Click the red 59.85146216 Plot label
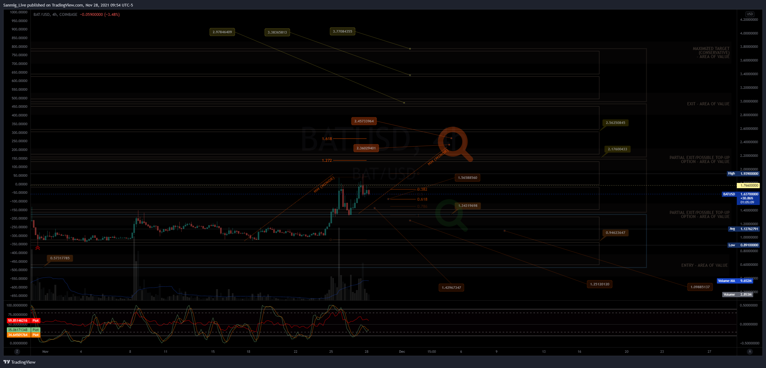Image resolution: width=766 pixels, height=368 pixels. point(24,320)
